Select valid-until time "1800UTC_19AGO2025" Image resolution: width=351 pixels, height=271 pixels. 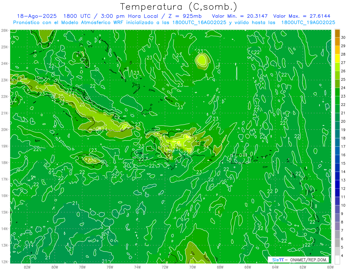(308, 22)
